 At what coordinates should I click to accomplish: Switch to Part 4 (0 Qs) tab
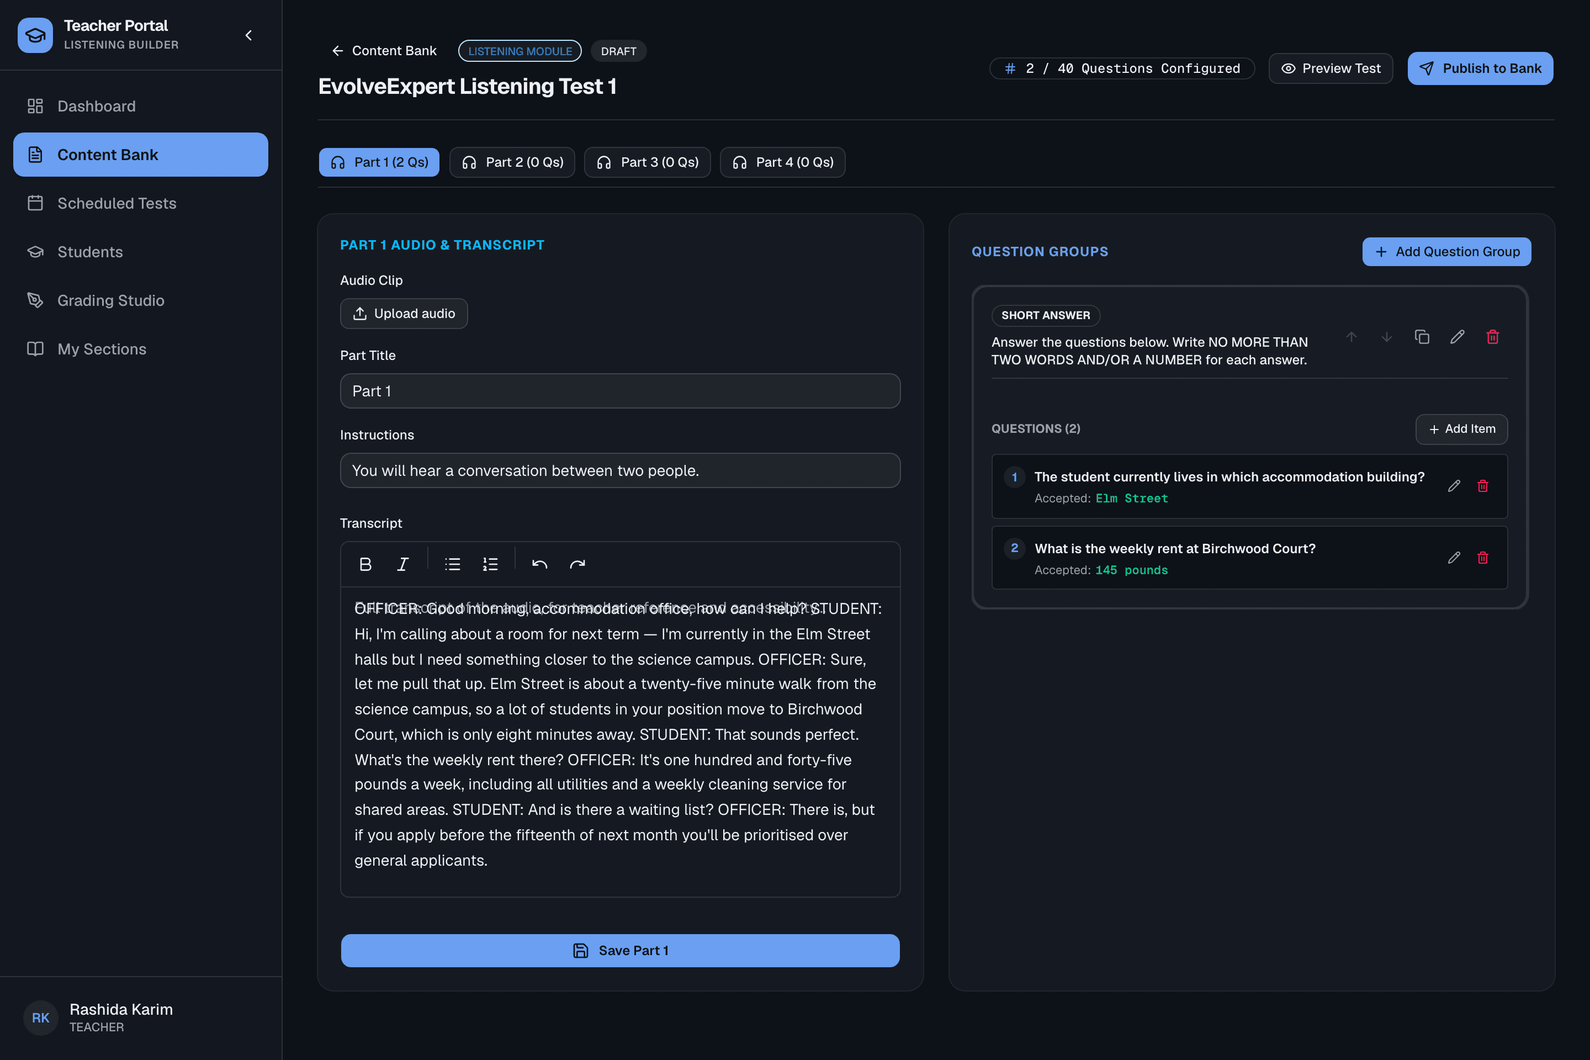(782, 162)
